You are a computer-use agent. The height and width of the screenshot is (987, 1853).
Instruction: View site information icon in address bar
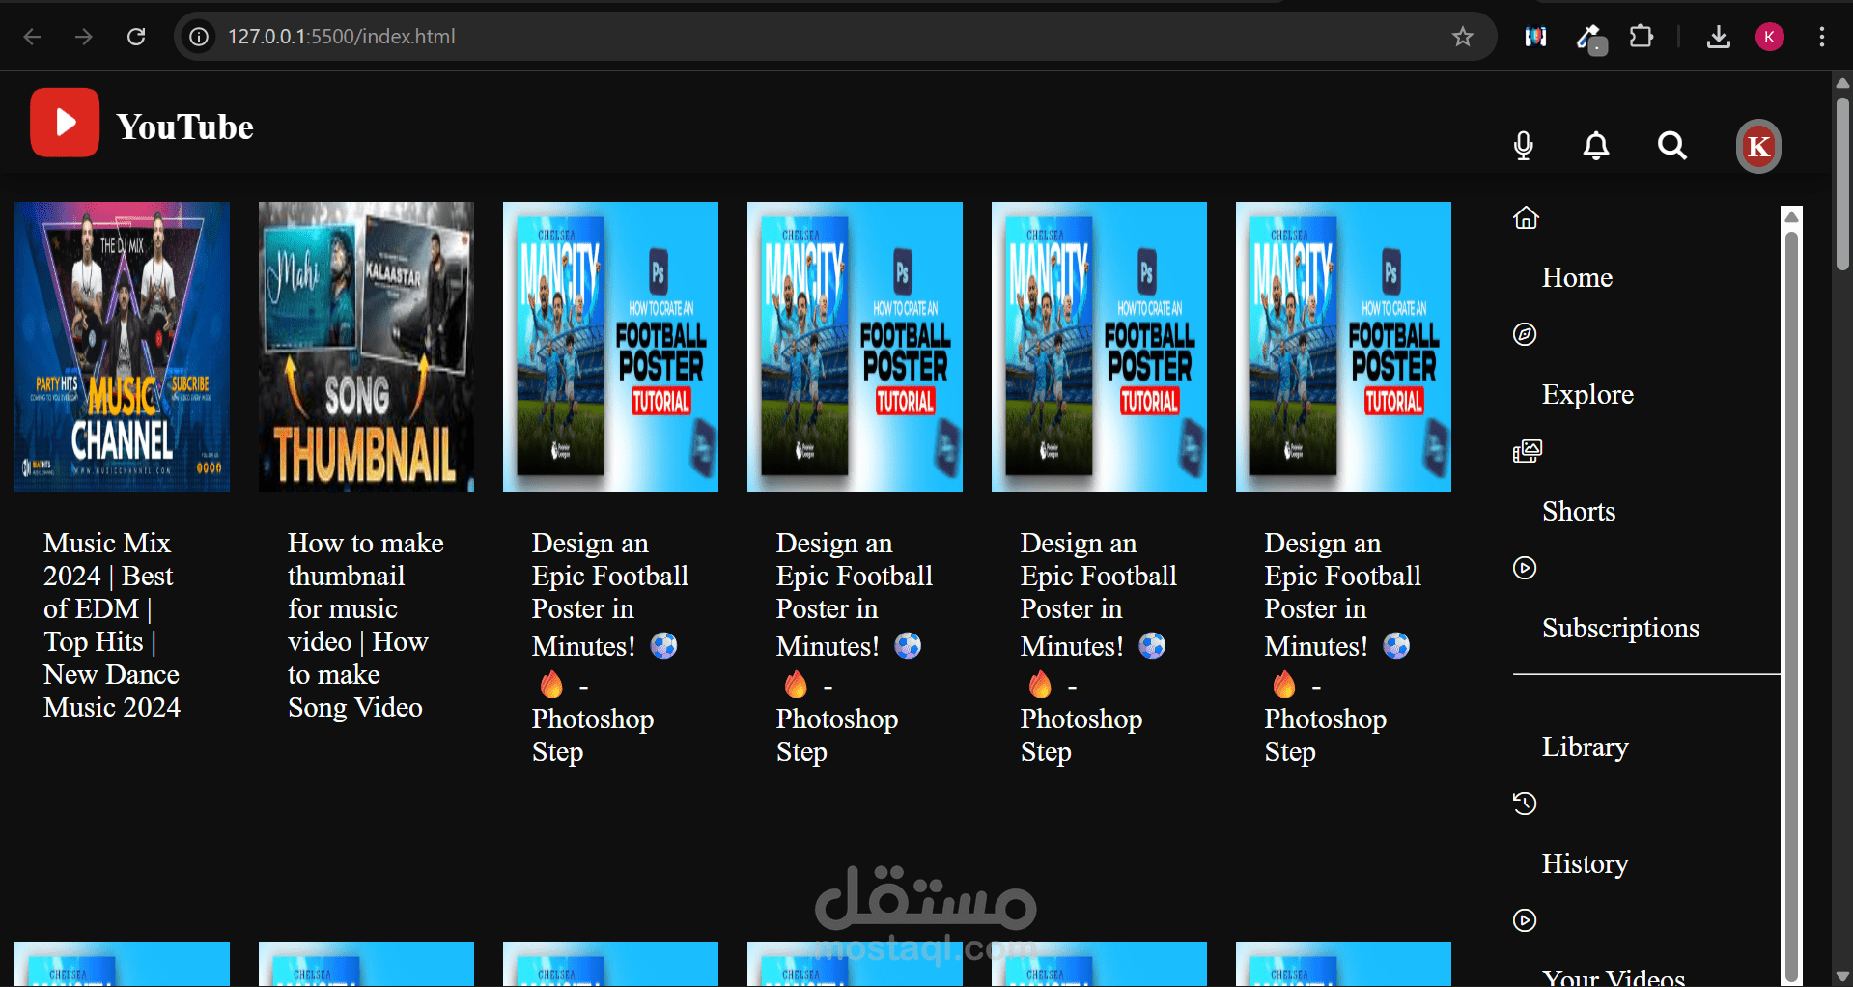pyautogui.click(x=199, y=37)
